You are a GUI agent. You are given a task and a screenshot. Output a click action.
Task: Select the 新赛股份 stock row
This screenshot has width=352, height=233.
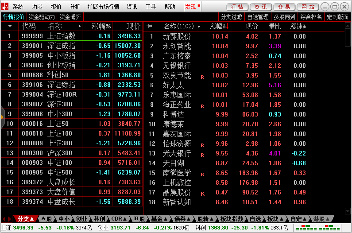click(x=244, y=36)
